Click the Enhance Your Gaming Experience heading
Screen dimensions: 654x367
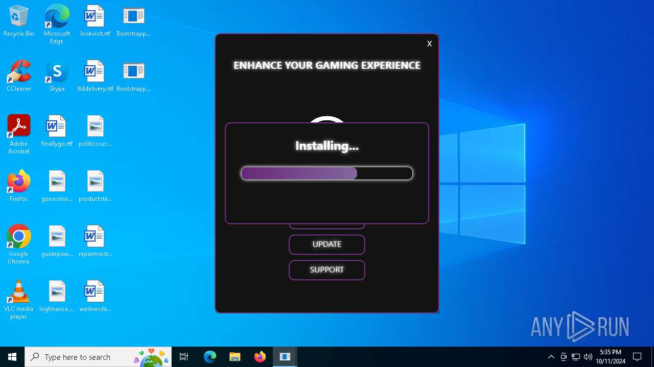tap(327, 65)
